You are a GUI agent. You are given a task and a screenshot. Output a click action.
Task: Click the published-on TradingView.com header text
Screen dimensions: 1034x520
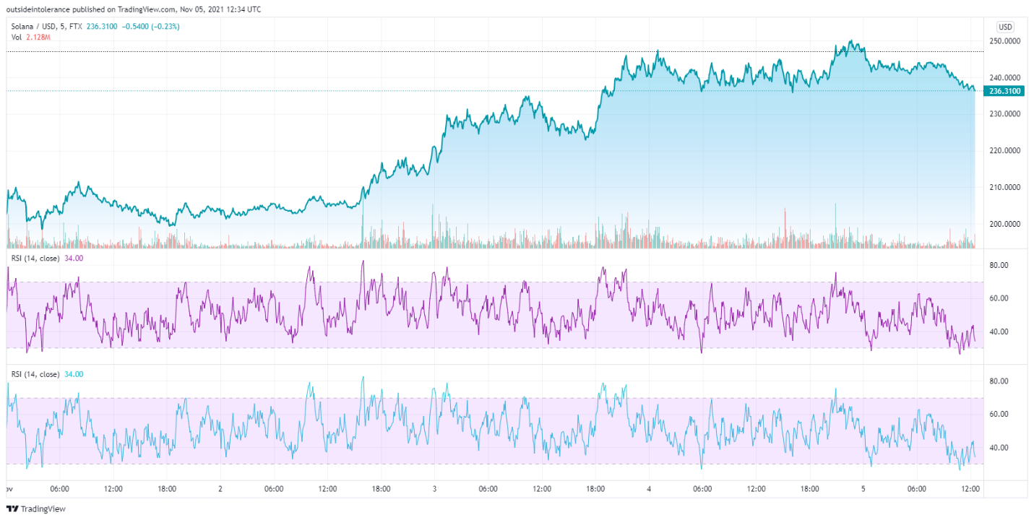pyautogui.click(x=134, y=9)
